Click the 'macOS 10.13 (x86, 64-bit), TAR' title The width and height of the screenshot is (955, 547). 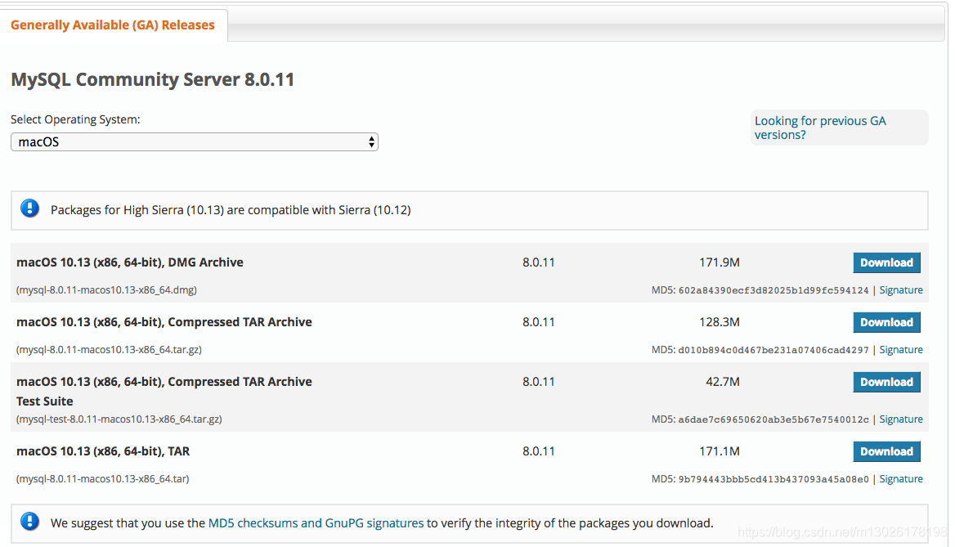[103, 451]
